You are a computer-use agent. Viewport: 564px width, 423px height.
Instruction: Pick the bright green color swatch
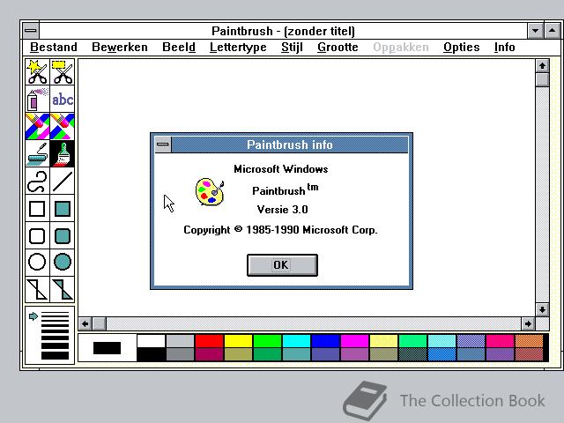(x=267, y=341)
